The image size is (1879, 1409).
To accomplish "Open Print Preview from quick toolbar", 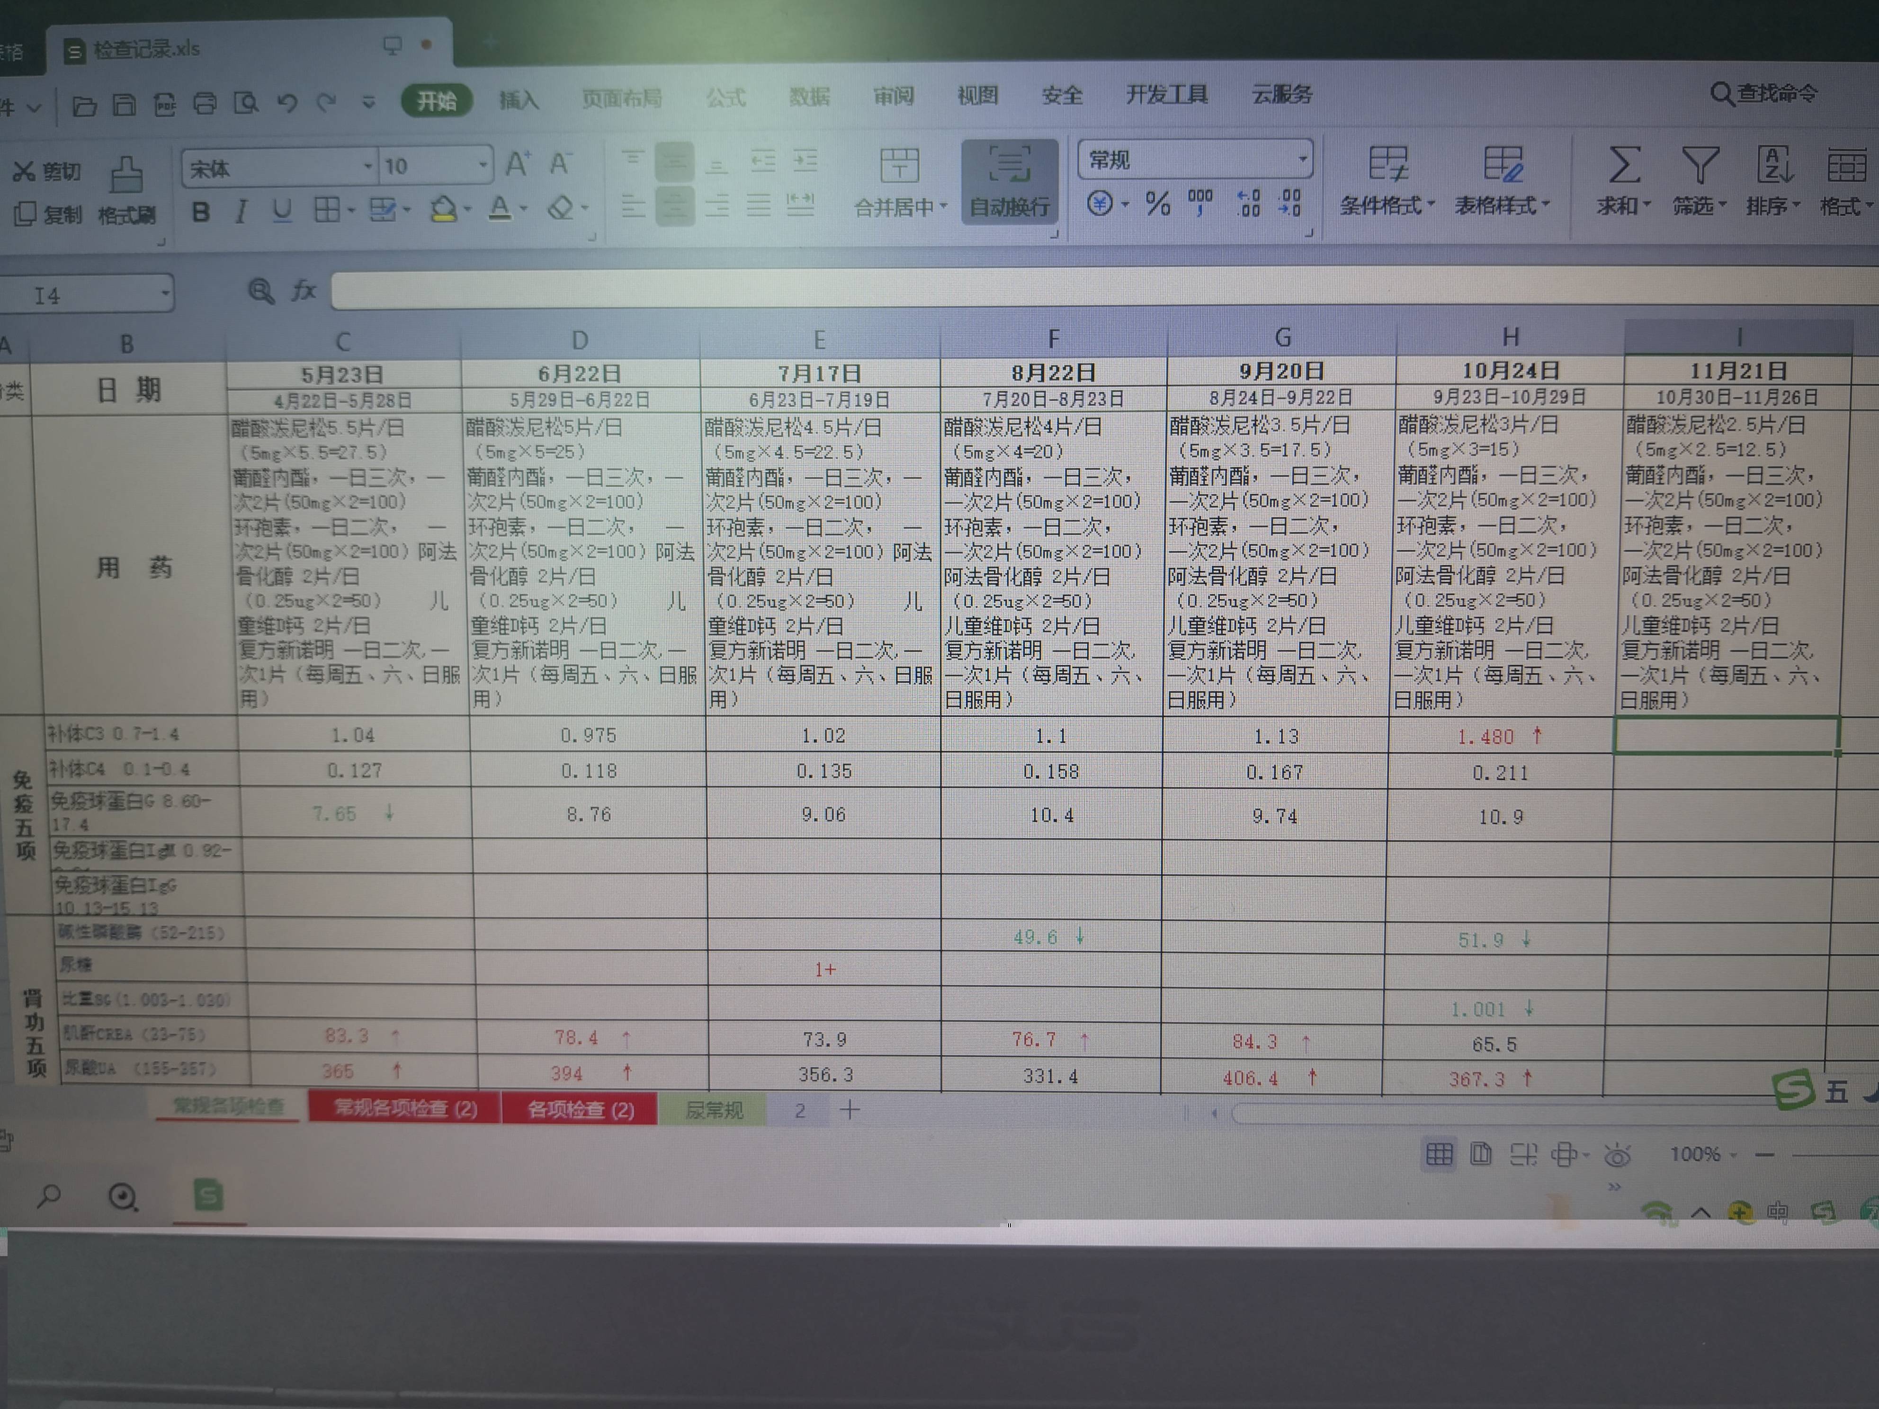I will 245,104.
